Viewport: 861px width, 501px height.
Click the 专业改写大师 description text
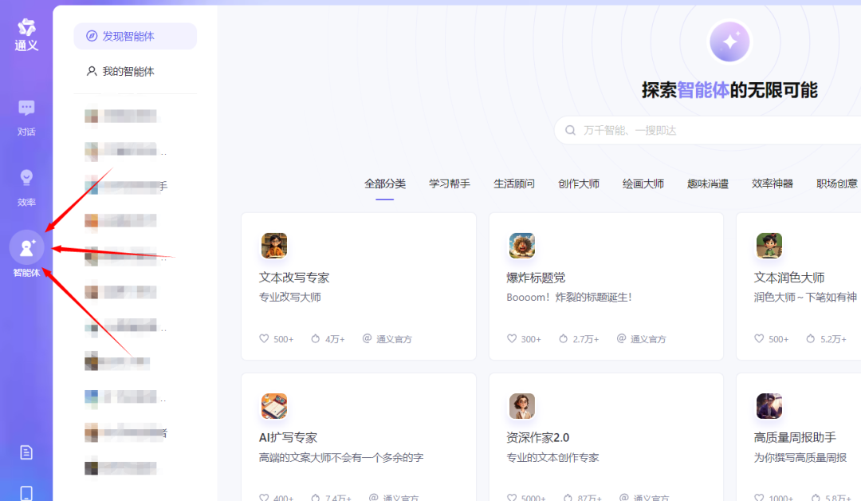click(x=290, y=298)
